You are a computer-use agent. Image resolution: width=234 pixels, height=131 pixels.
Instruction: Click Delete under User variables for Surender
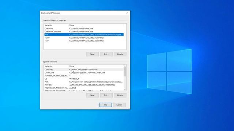pos(120,54)
